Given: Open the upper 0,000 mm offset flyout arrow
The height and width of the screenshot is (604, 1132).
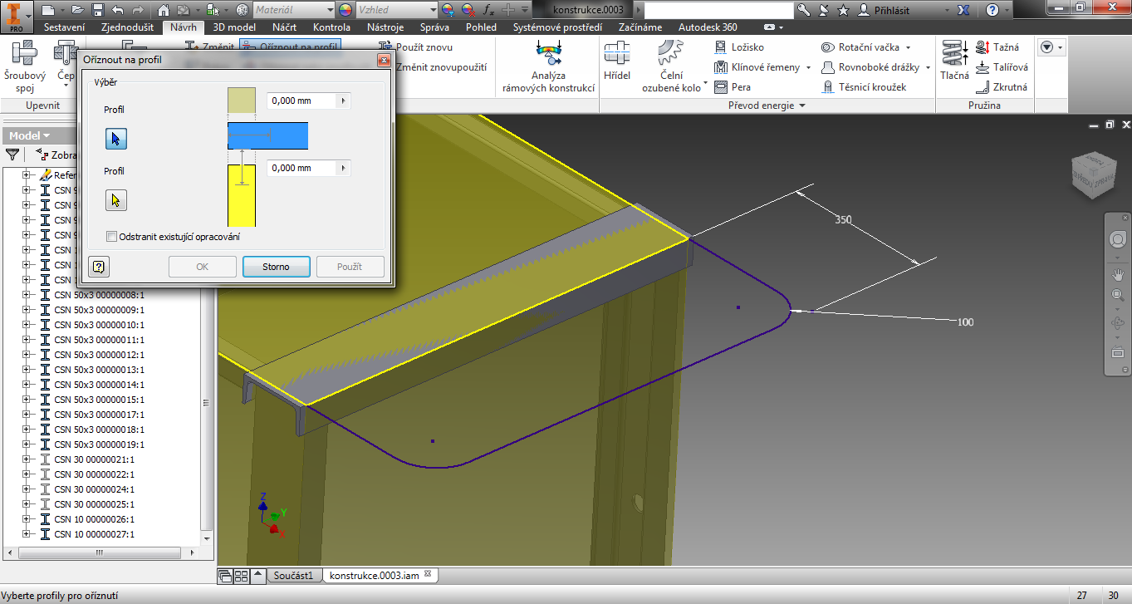Looking at the screenshot, I should 343,101.
